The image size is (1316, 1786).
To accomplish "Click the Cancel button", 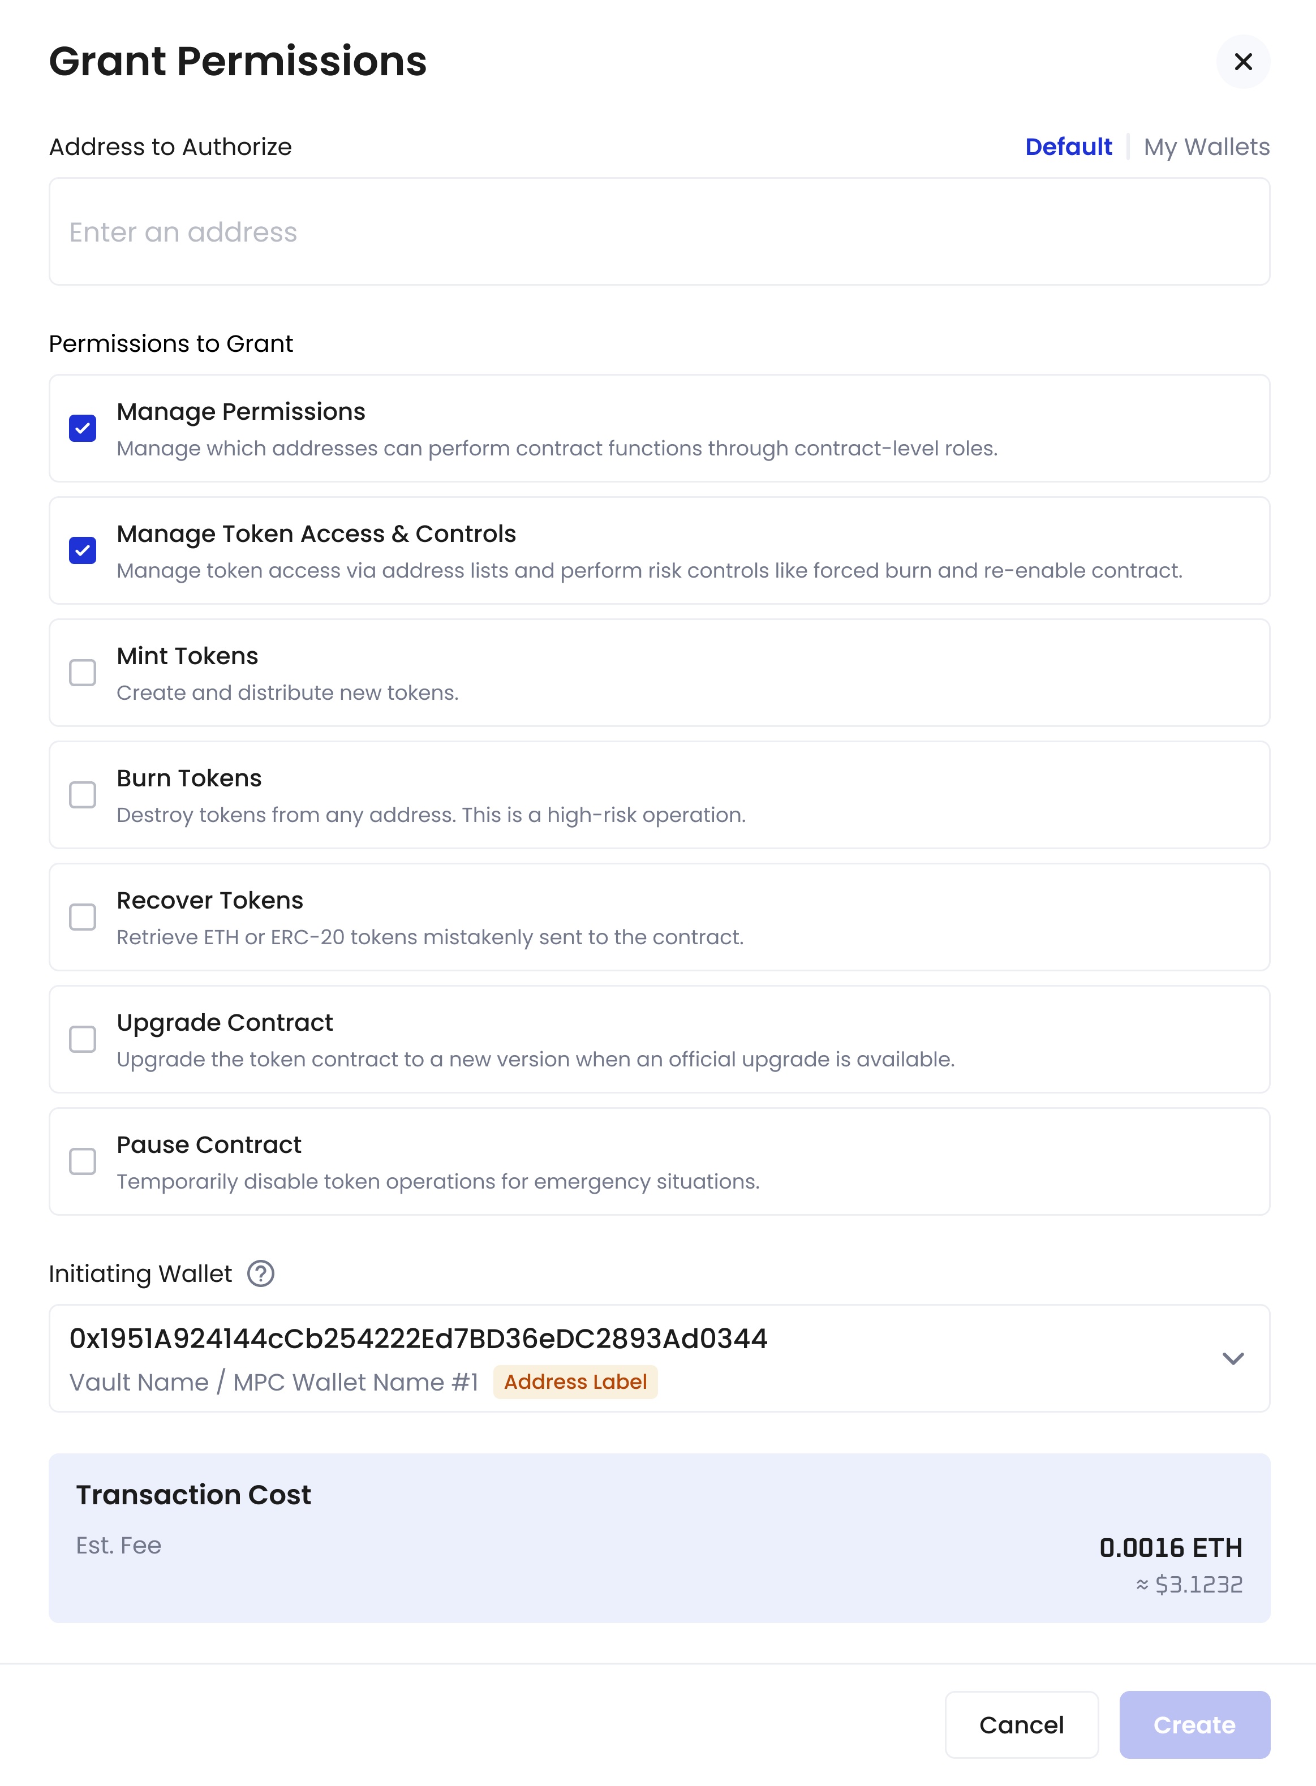I will point(1022,1725).
